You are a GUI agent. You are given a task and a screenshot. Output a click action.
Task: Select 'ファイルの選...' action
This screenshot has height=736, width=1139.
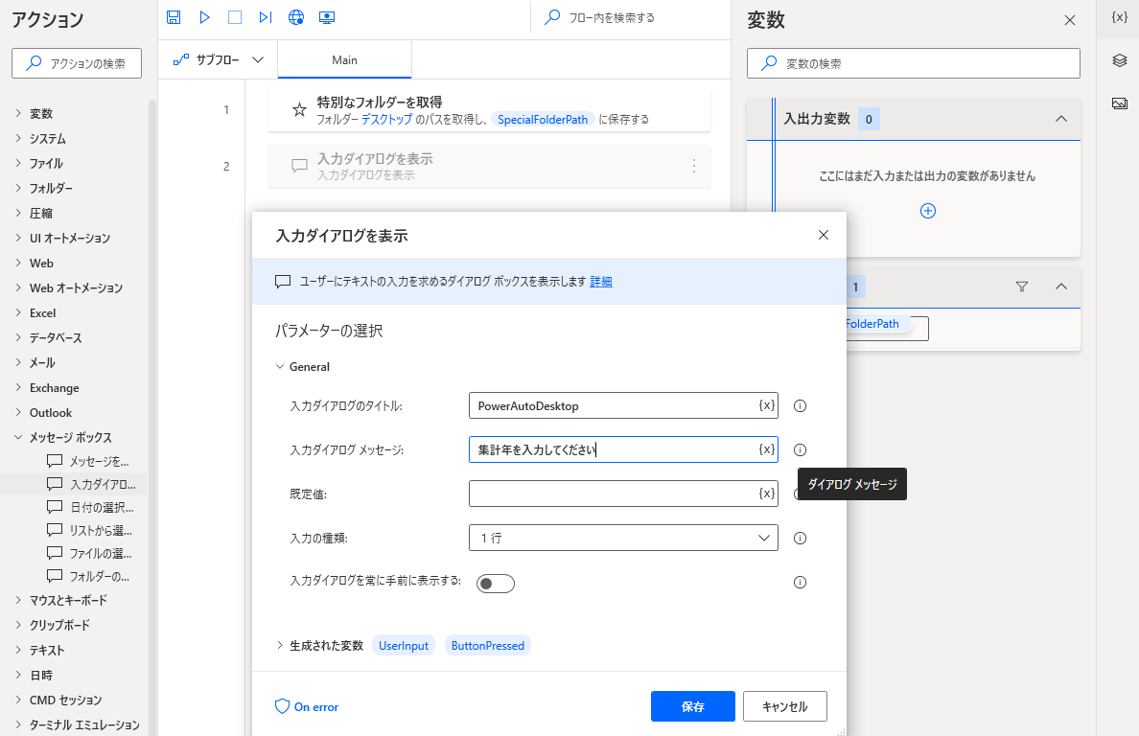[x=89, y=553]
